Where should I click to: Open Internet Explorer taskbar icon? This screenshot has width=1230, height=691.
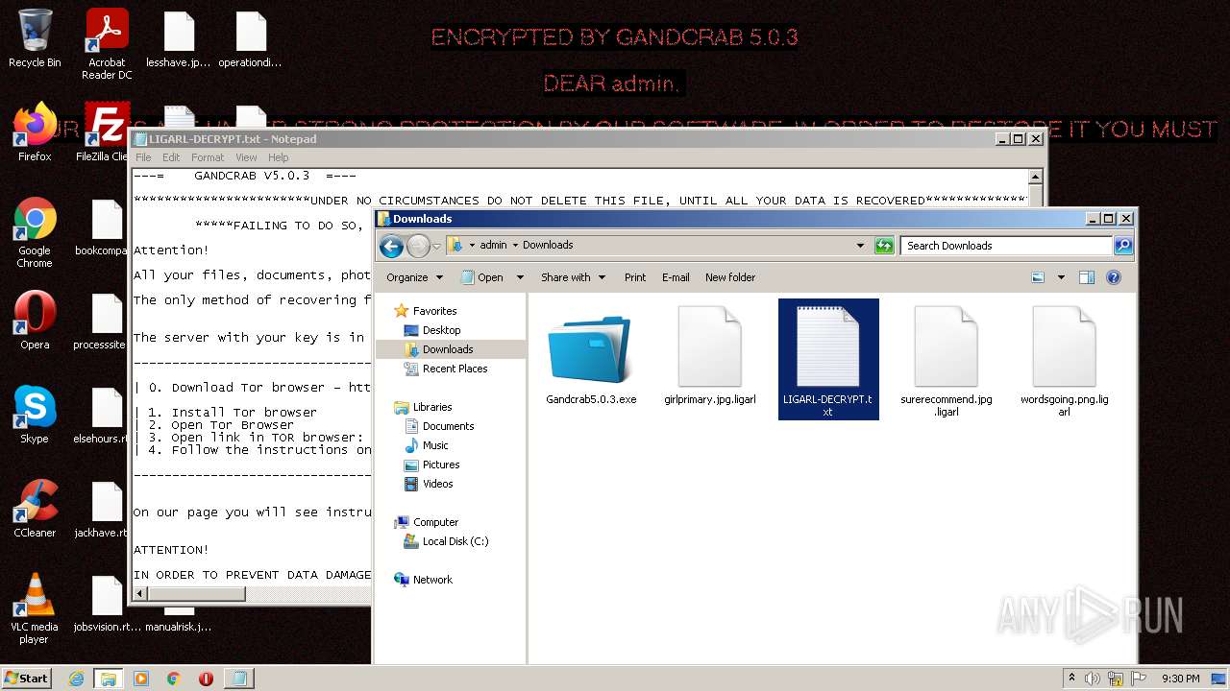click(x=77, y=679)
